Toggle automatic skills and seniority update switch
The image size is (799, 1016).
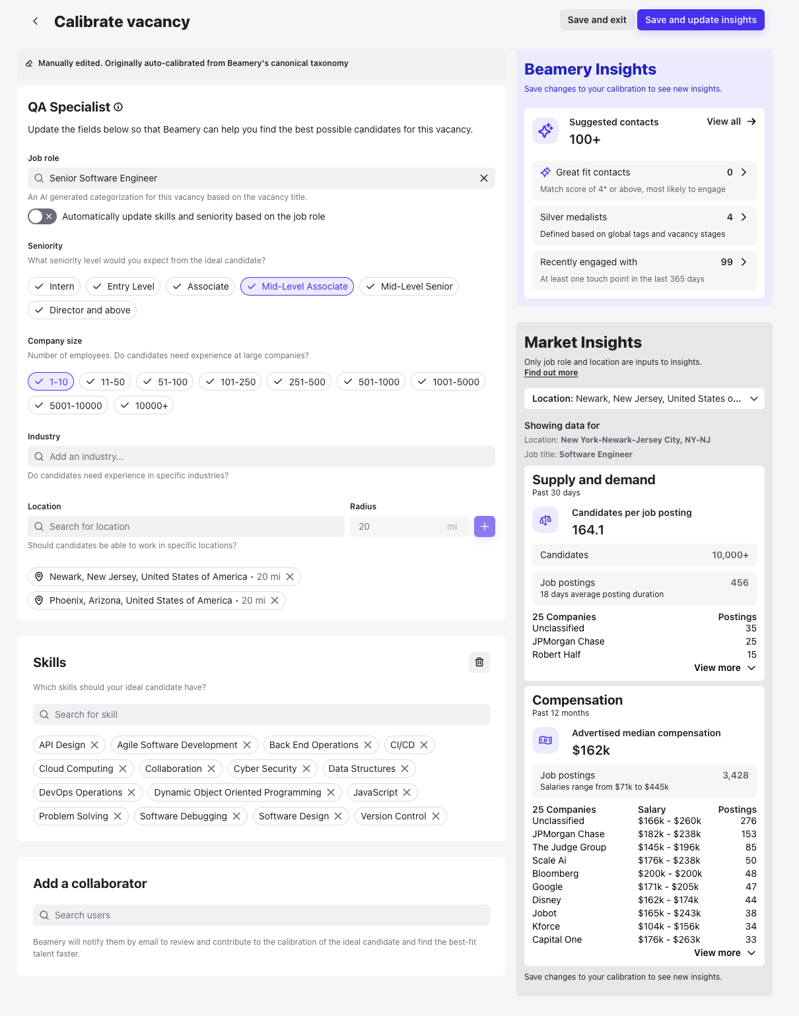tap(42, 216)
